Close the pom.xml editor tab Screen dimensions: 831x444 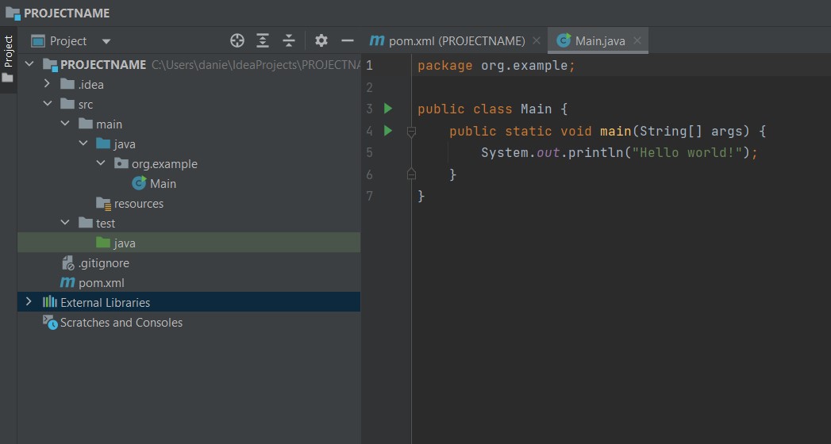coord(537,40)
